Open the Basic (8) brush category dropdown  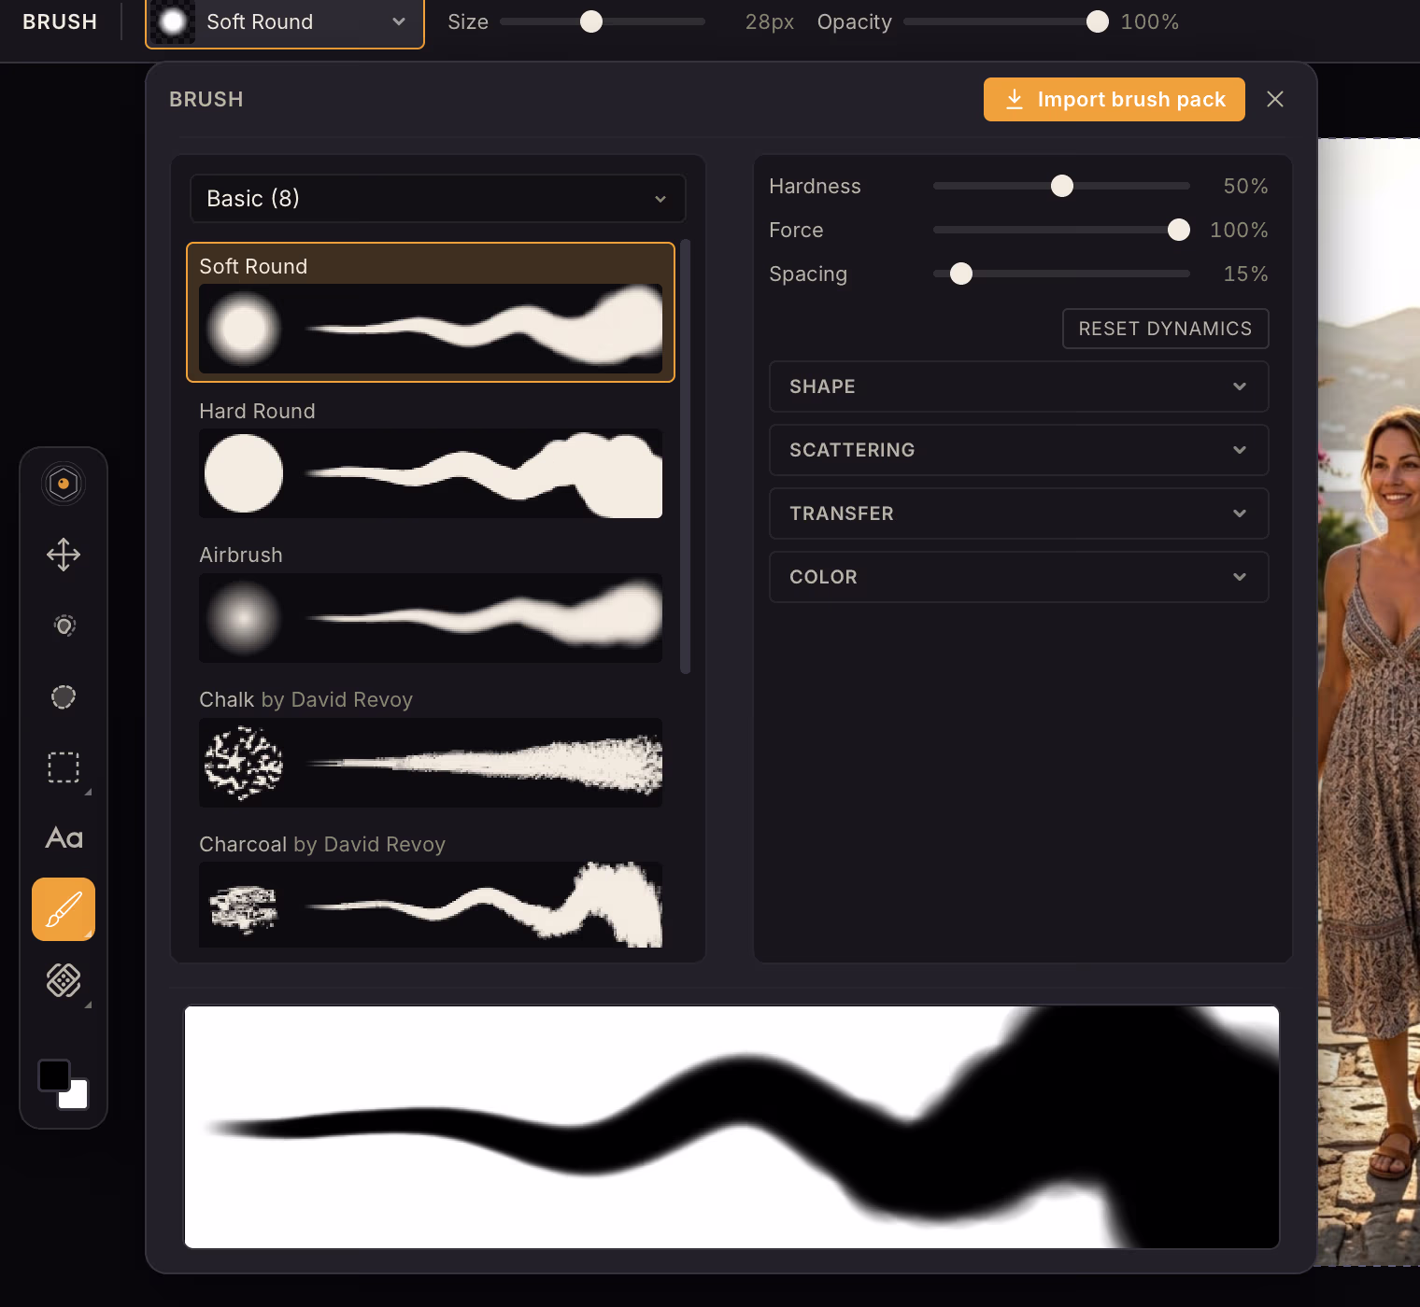click(438, 199)
